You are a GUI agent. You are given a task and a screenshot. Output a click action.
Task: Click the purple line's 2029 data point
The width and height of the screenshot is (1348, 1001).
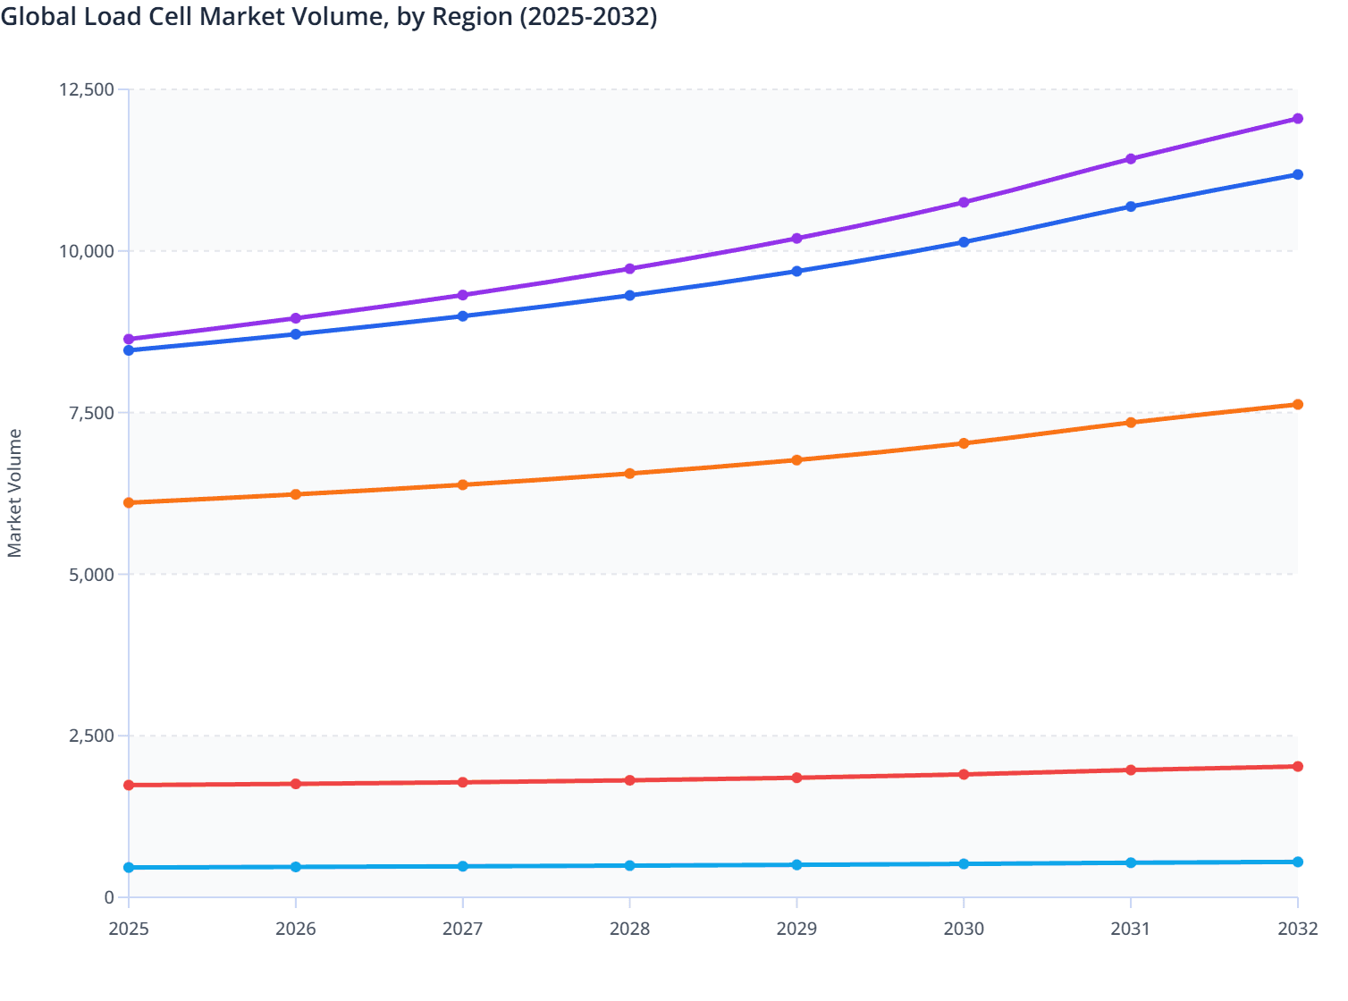tap(796, 239)
